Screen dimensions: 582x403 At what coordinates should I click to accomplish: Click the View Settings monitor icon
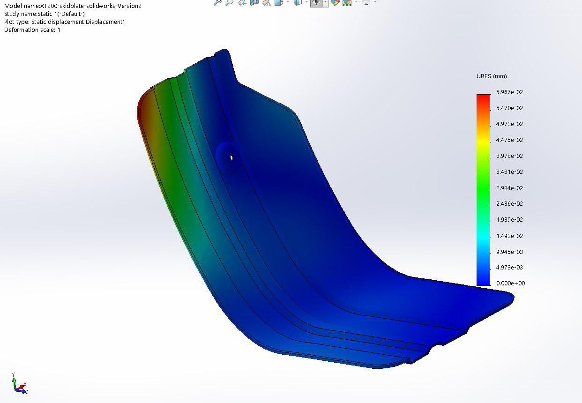tap(366, 2)
